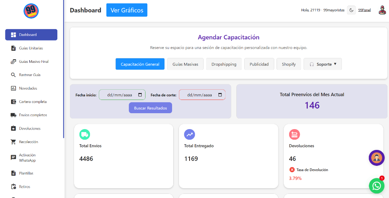Click the Devoluciones card icon

click(294, 134)
